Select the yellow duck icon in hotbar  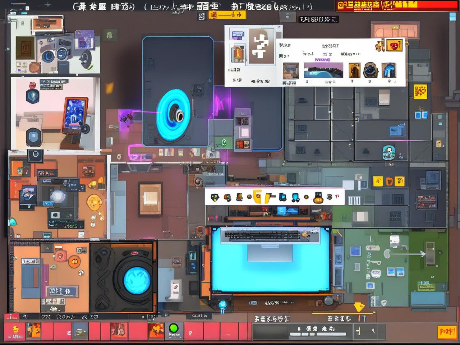(x=15, y=329)
